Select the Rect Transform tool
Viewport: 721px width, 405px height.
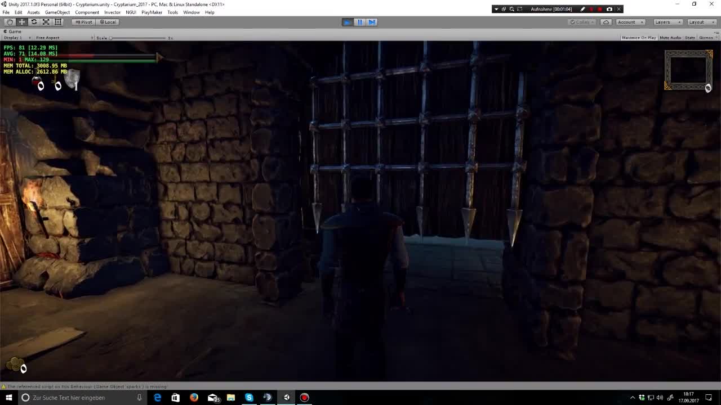[x=57, y=21]
